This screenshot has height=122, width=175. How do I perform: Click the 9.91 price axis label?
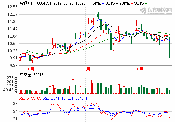point(14,58)
